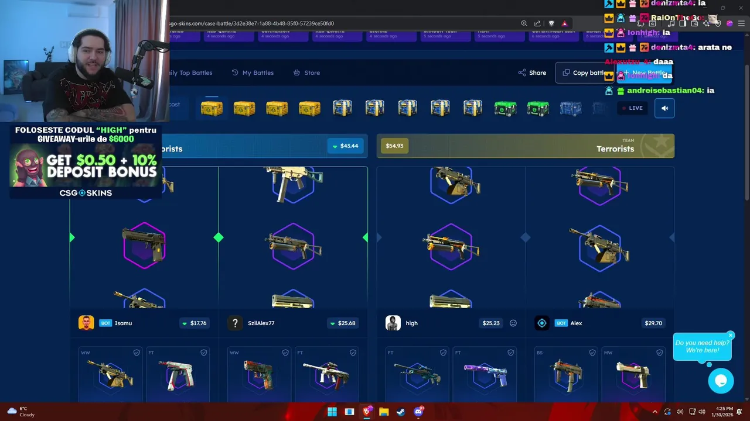Open the Brave Rewards triangle icon
Screen dimensions: 750x421
[x=564, y=23]
